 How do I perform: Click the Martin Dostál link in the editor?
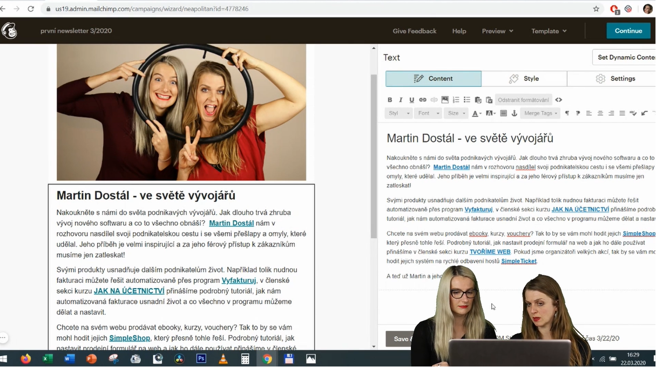(451, 167)
